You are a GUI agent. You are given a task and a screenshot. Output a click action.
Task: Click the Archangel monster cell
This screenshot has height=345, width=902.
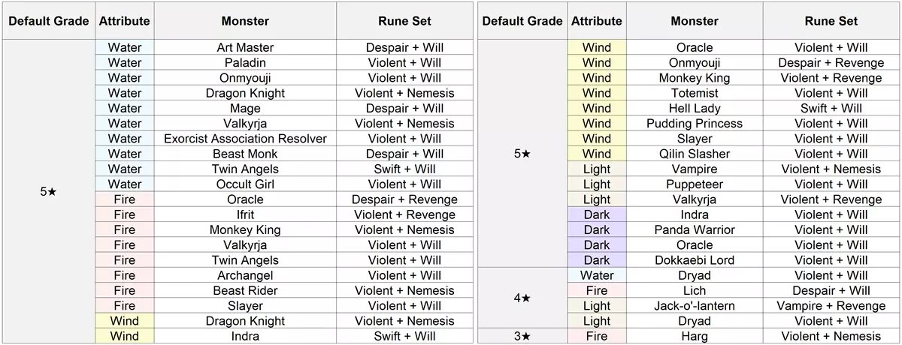point(245,275)
